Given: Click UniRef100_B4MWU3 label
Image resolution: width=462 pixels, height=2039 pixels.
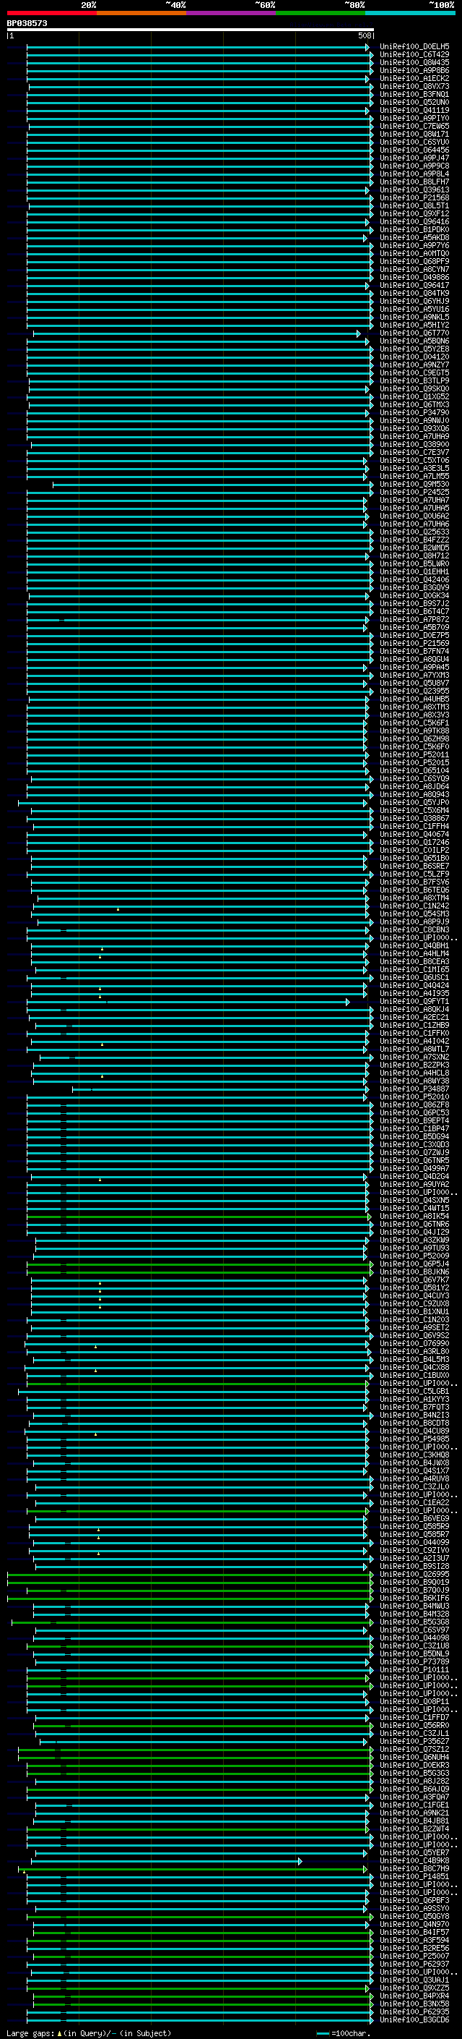Looking at the screenshot, I should (414, 1605).
